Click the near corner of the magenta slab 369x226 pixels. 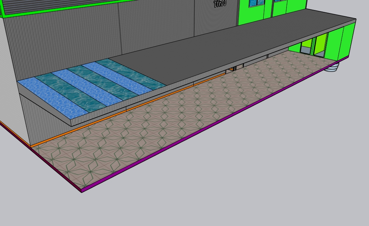[x=82, y=190]
